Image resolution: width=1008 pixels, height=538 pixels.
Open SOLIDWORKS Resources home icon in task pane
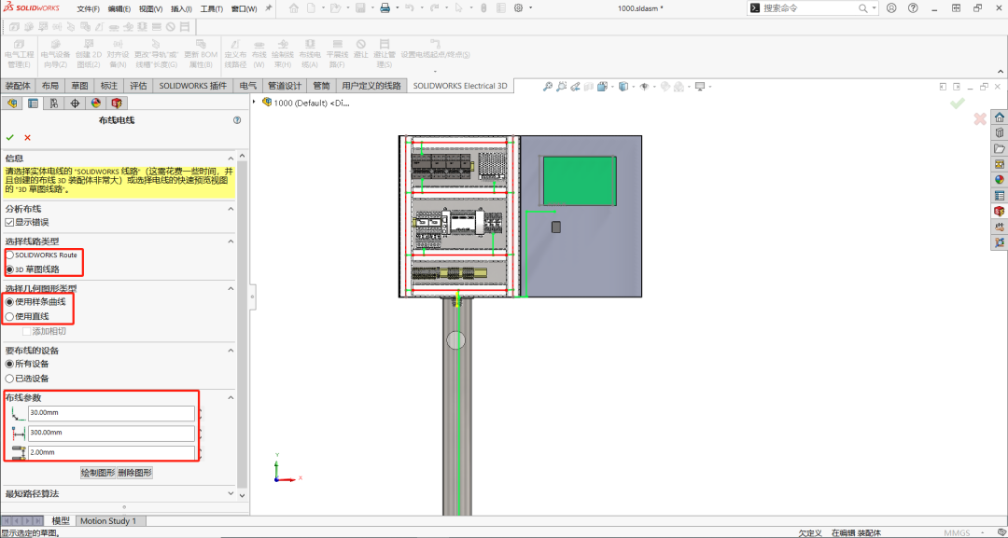pos(999,117)
